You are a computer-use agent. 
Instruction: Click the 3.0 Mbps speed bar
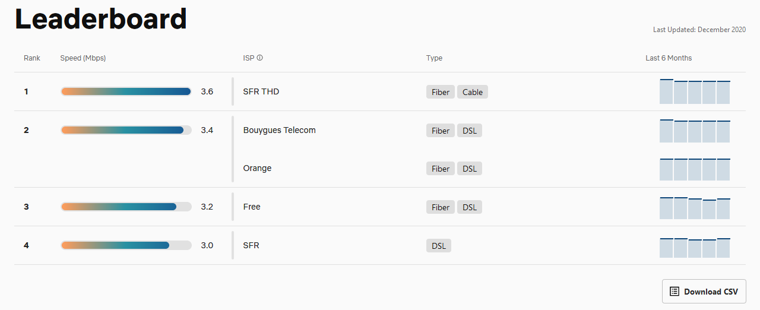pyautogui.click(x=126, y=245)
